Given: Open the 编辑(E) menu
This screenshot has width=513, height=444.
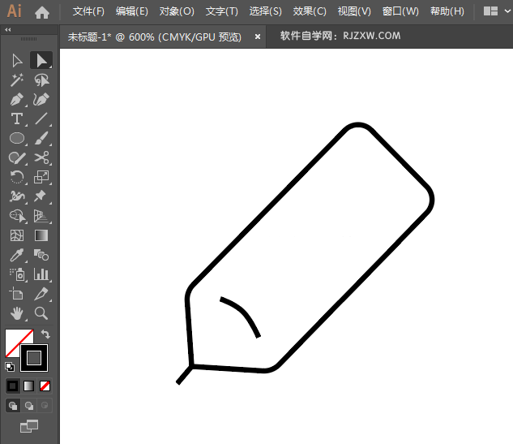Looking at the screenshot, I should point(132,11).
